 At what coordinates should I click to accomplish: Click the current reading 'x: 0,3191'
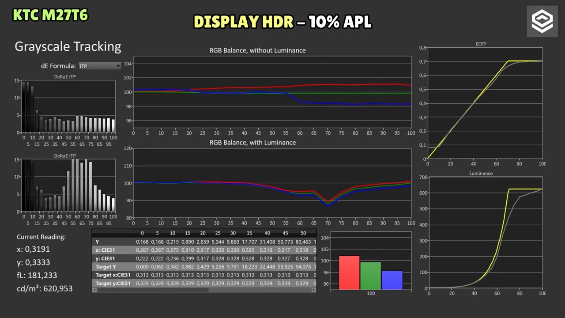coord(34,250)
